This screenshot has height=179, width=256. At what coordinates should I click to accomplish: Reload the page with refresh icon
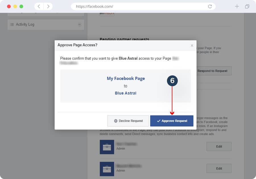[210, 6]
